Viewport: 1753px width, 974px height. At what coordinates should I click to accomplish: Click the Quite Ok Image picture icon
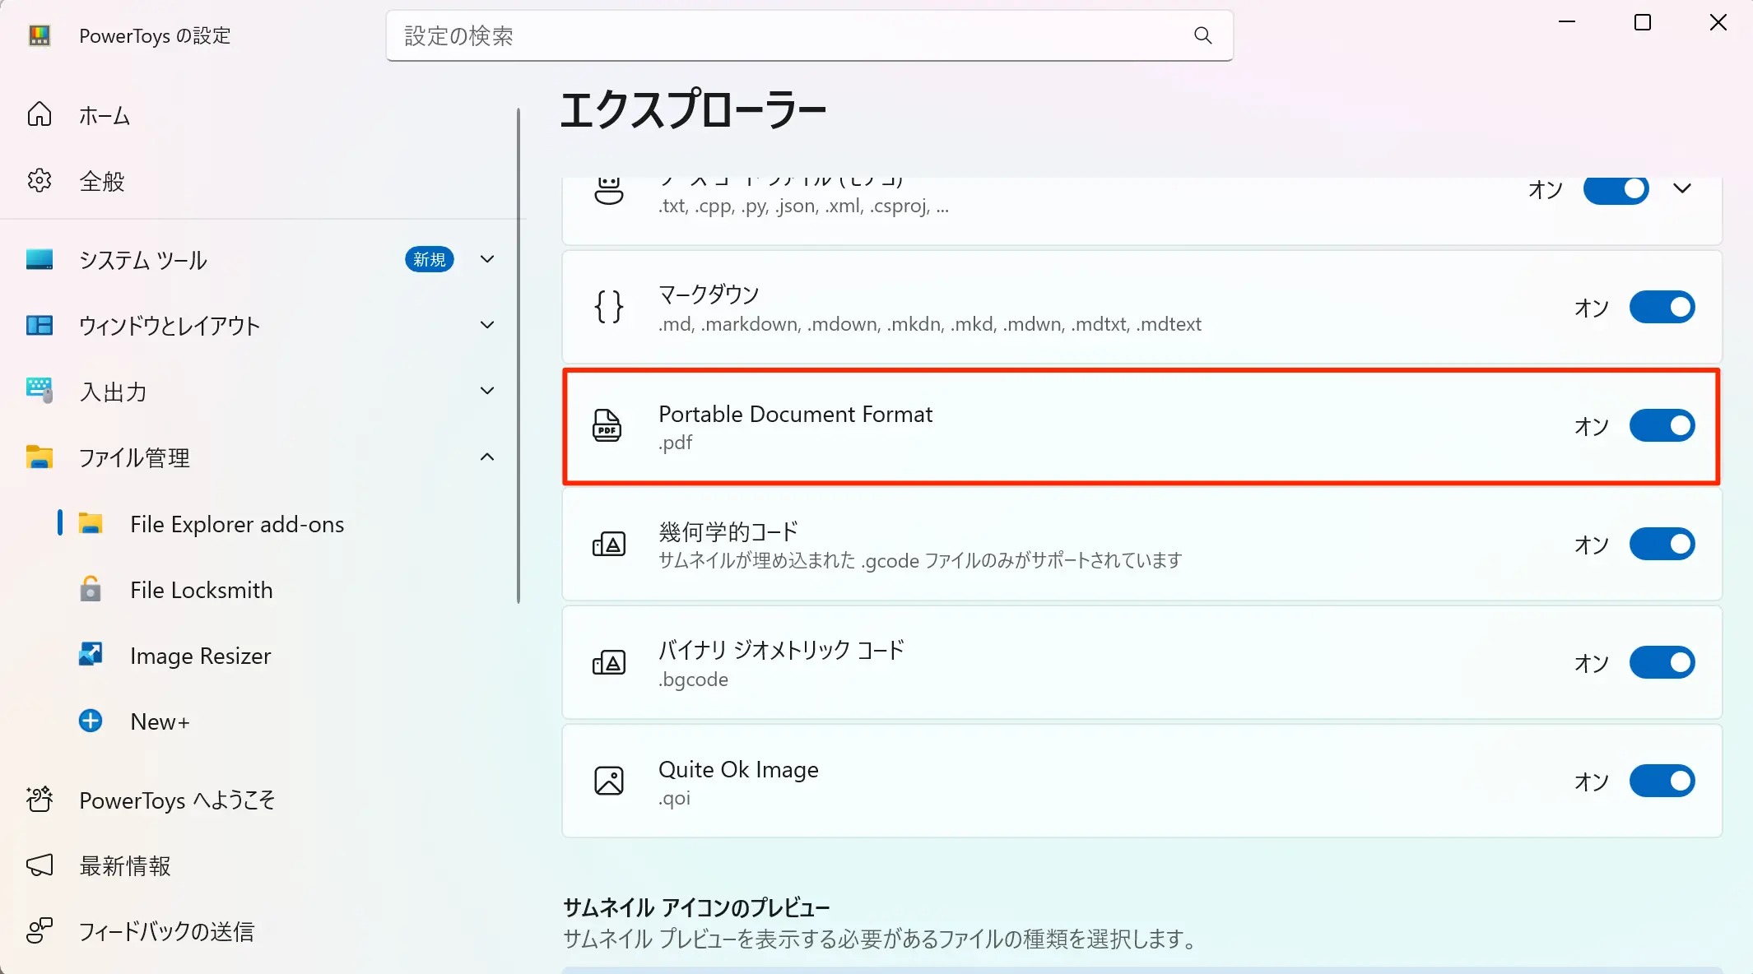(608, 781)
